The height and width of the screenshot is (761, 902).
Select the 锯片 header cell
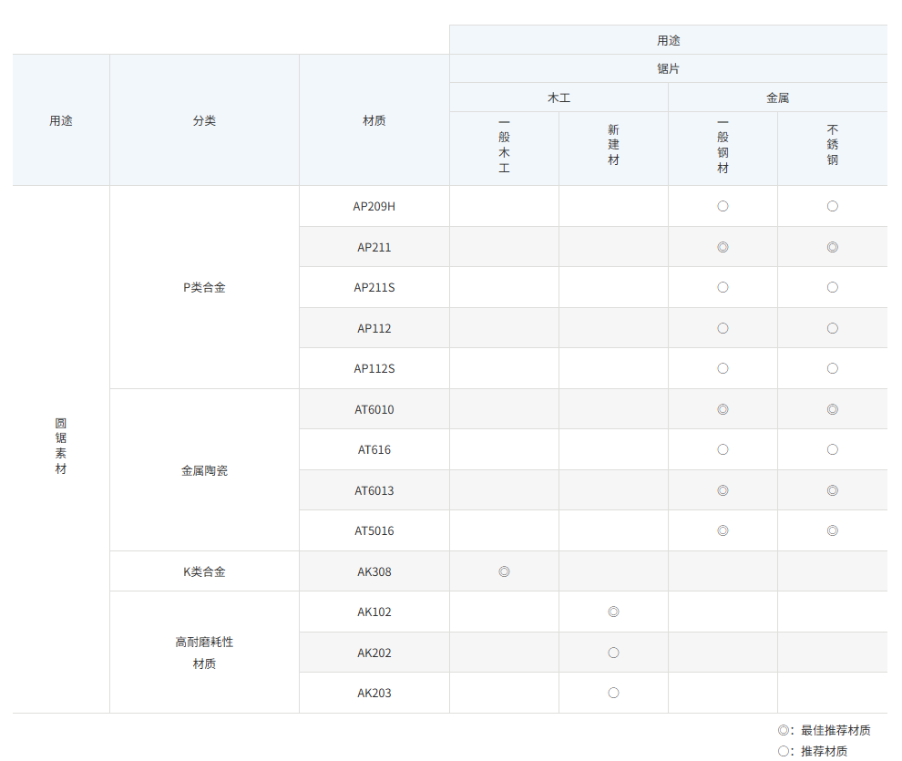click(668, 68)
